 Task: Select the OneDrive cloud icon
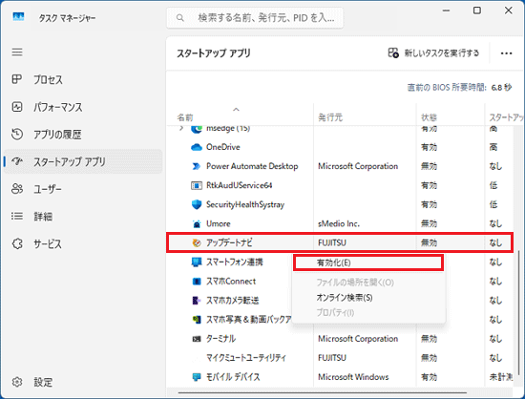click(197, 147)
